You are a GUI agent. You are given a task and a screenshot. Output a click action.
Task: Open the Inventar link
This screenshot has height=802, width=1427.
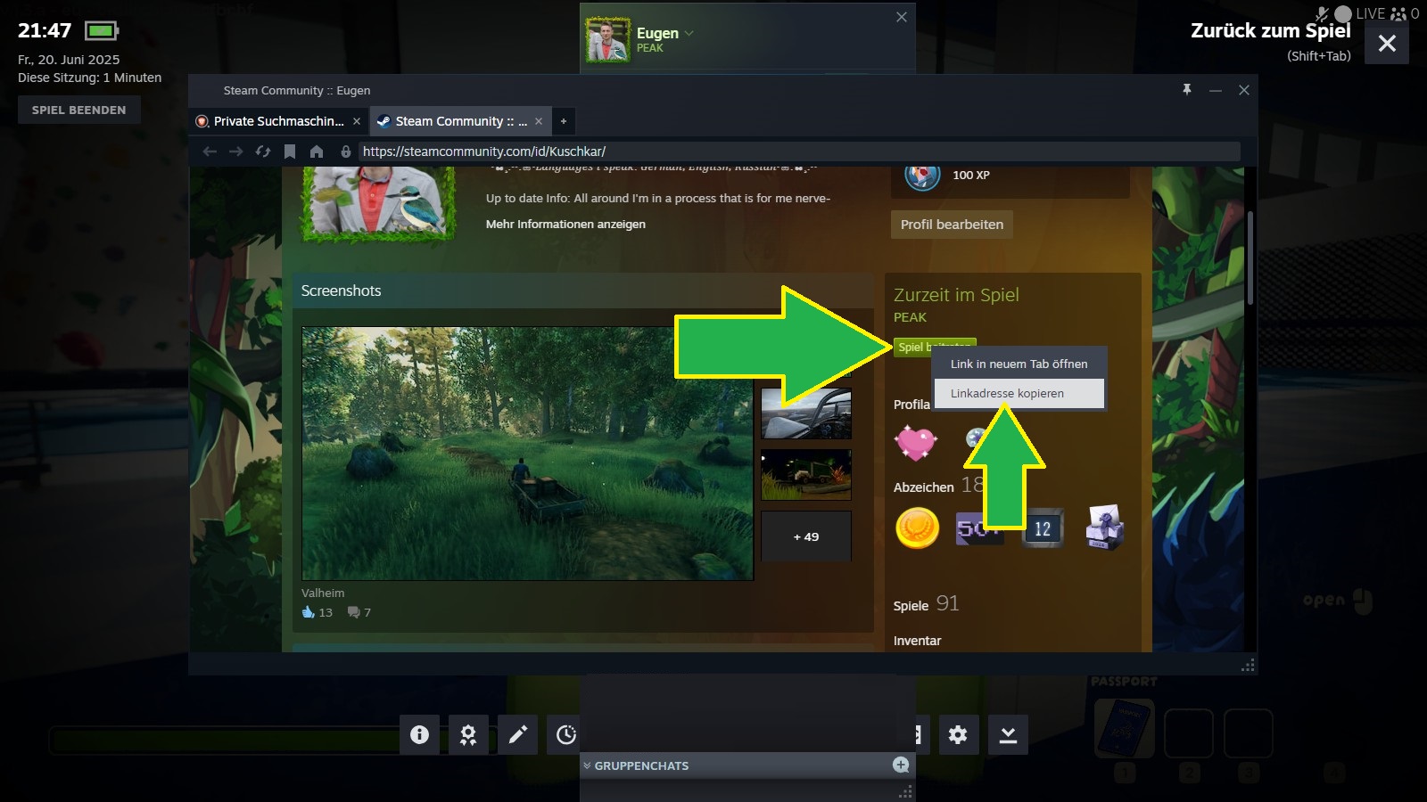click(917, 641)
